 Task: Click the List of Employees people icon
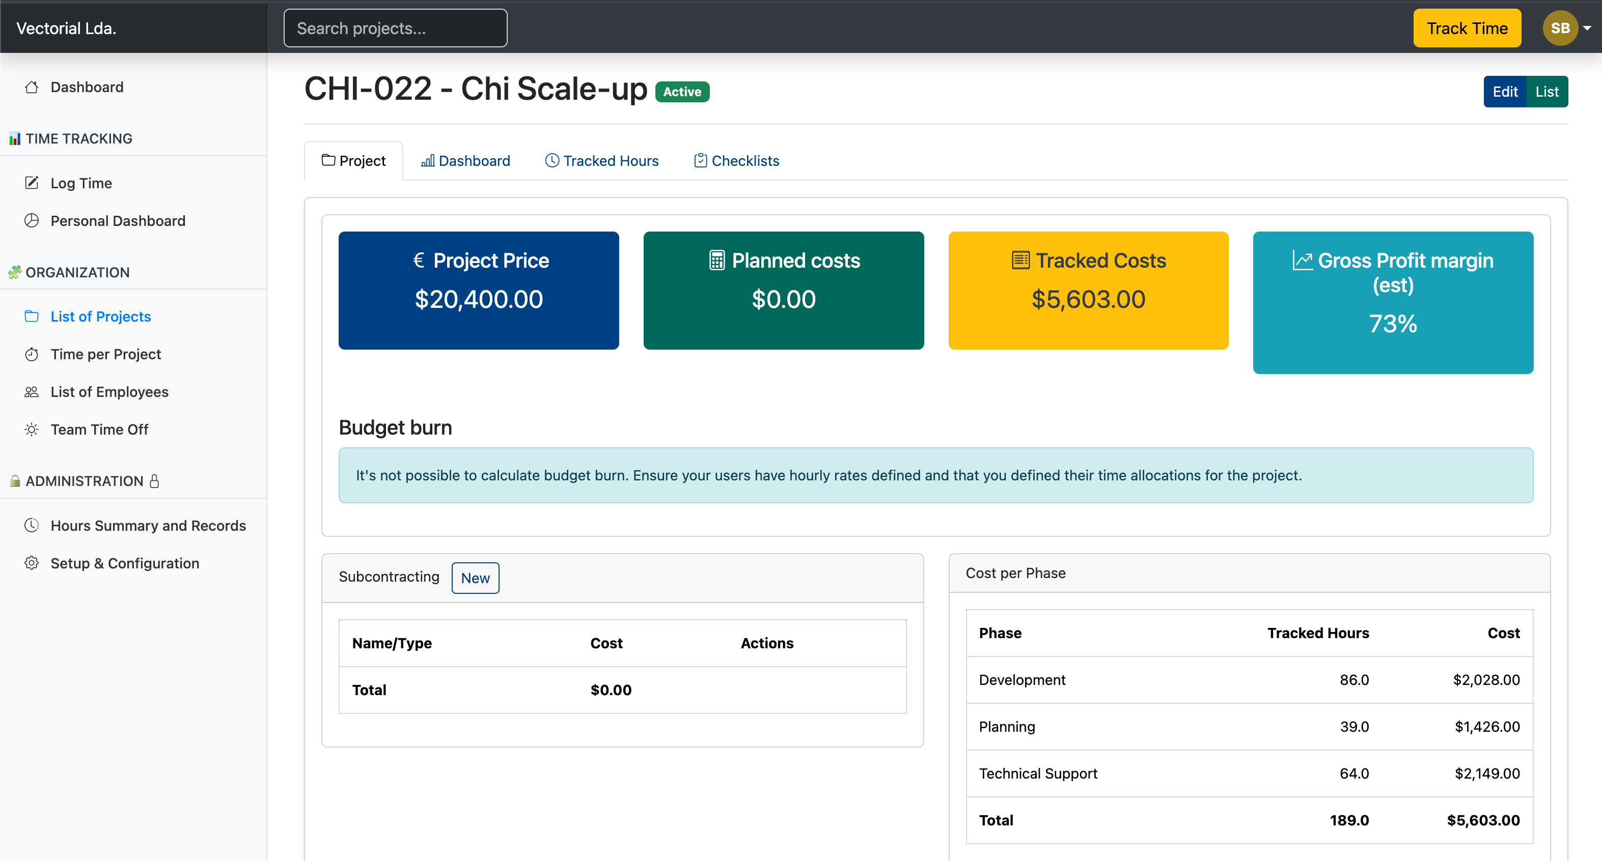32,392
